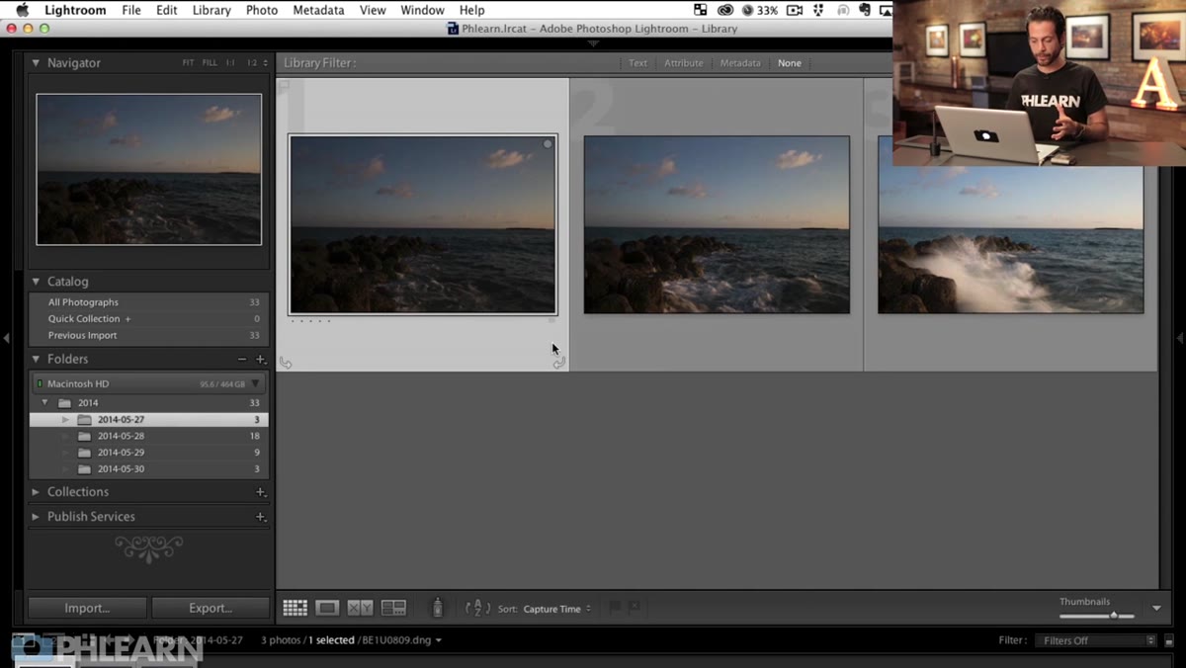Expand the 2014-05-27 folder
Screen dimensions: 1186x668
click(x=66, y=420)
